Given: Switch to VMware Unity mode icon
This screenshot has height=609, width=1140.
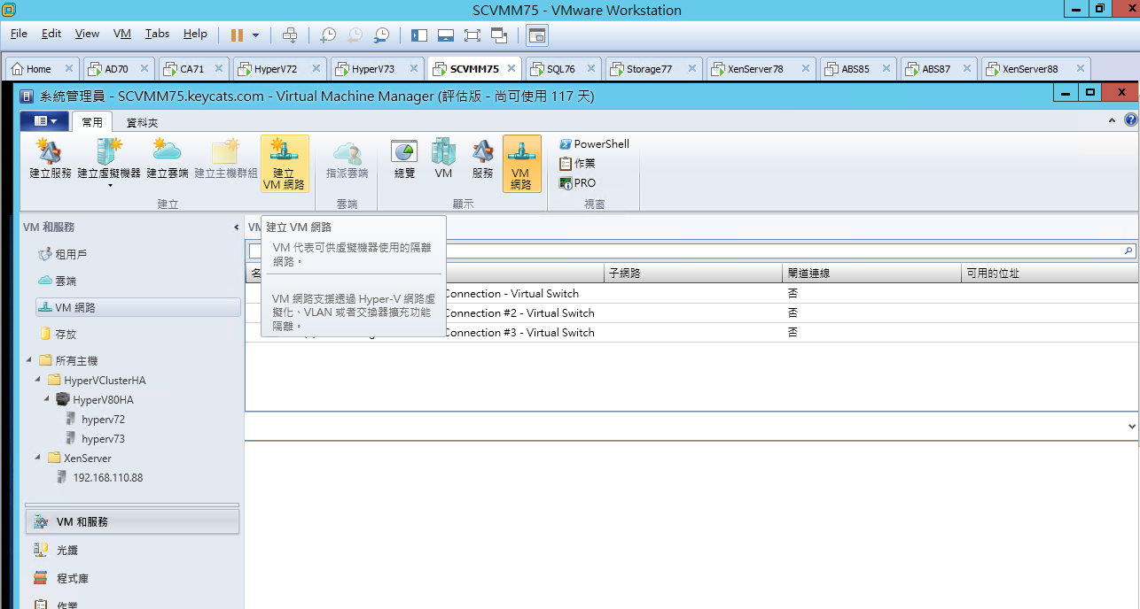Looking at the screenshot, I should tap(498, 35).
